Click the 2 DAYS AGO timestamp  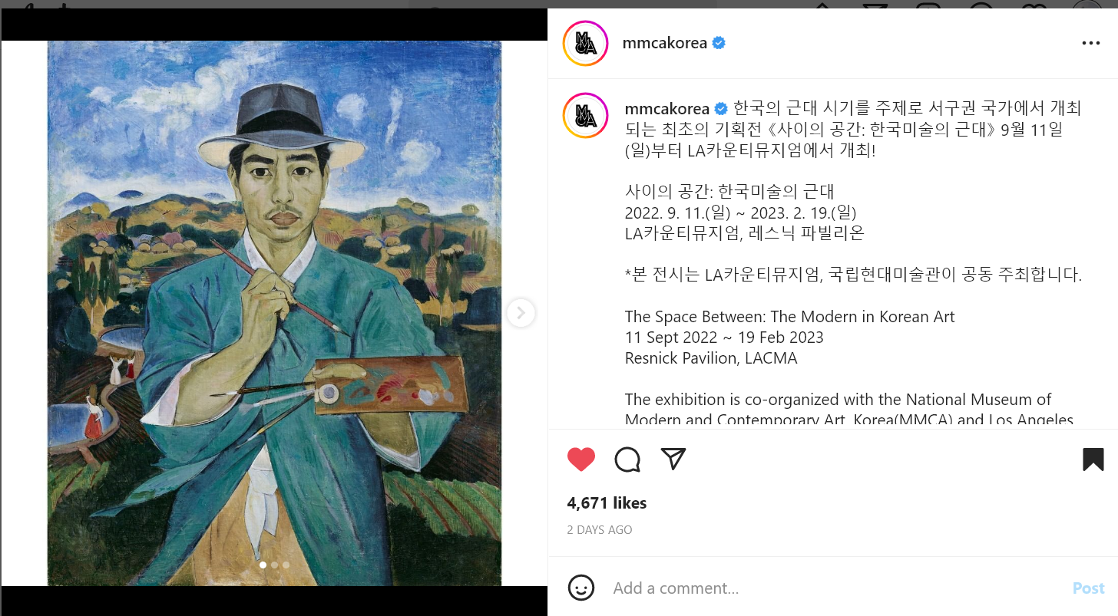point(600,530)
